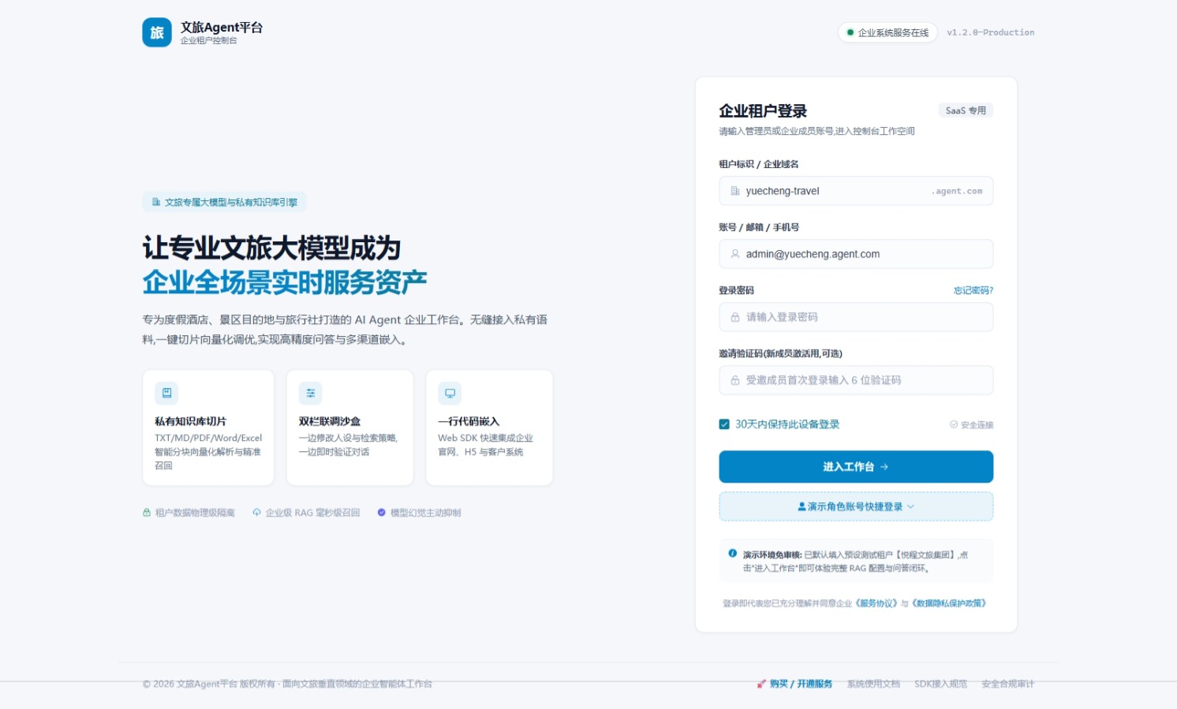The width and height of the screenshot is (1177, 709).
Task: Open the 《服务协议》 link
Action: point(876,603)
